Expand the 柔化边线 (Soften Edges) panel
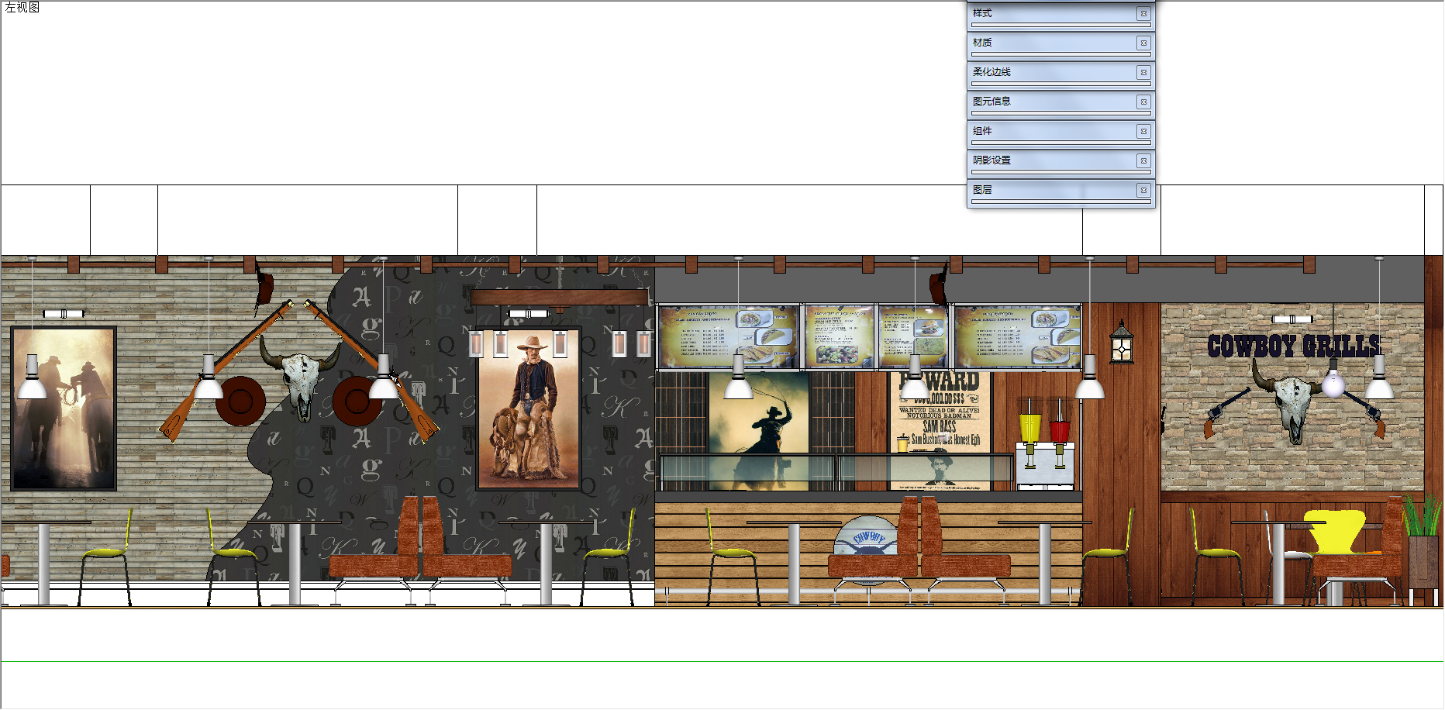 tap(1060, 73)
